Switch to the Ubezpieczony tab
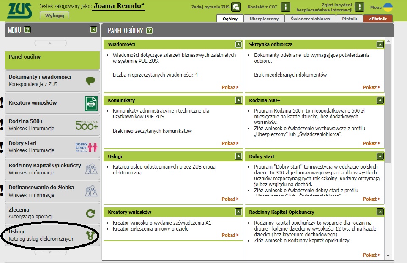407x263 pixels. point(264,19)
